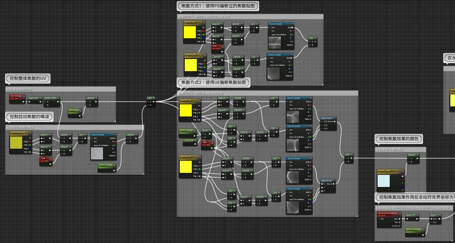Click the CausticNoise_UV olive color swatch
Viewport: 455px width, 243px height.
click(16, 143)
